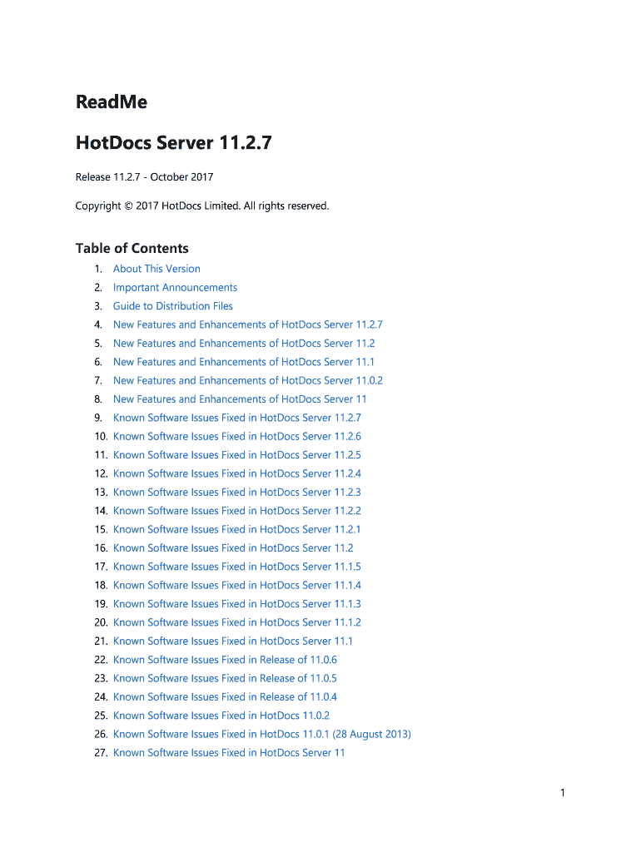Click the HotDocs Server 11.2.7 title heading
The width and height of the screenshot is (641, 852).
point(173,143)
